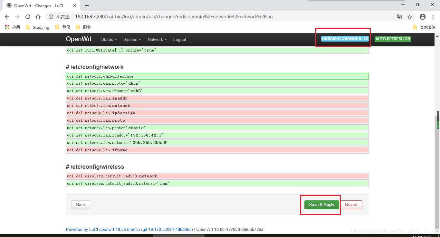Expand the System menu
Image resolution: width=440 pixels, height=237 pixels.
pyautogui.click(x=132, y=39)
